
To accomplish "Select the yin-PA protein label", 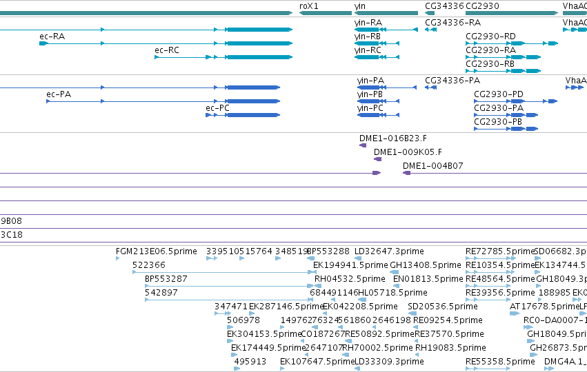I will click(x=370, y=81).
